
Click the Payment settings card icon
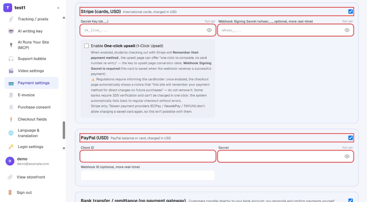coord(11,83)
